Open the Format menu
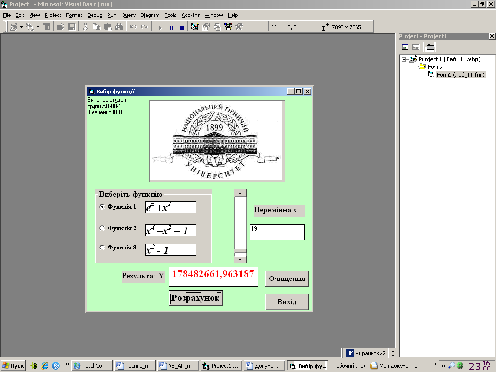The width and height of the screenshot is (496, 372). pos(74,15)
